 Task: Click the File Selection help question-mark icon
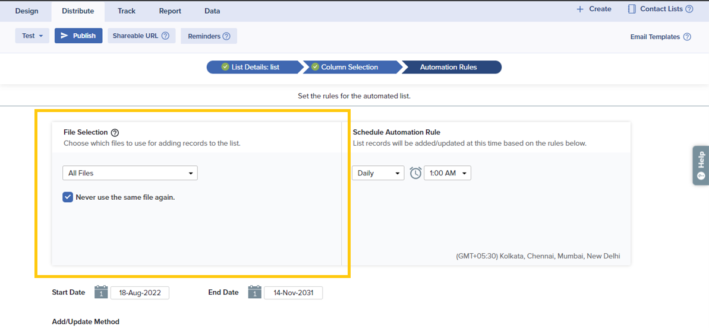[x=115, y=133]
